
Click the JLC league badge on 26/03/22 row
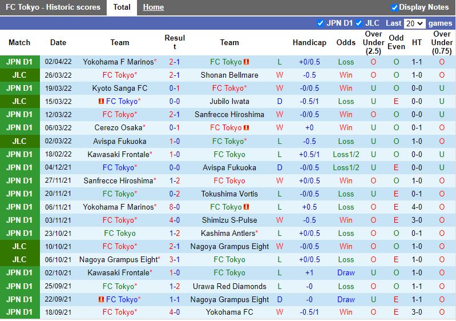coord(19,75)
